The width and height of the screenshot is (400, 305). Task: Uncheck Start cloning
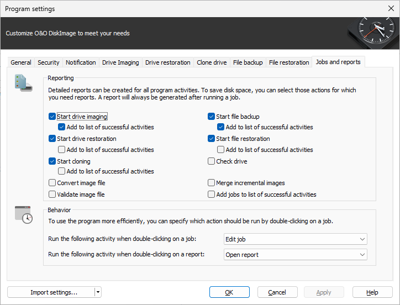pos(52,161)
